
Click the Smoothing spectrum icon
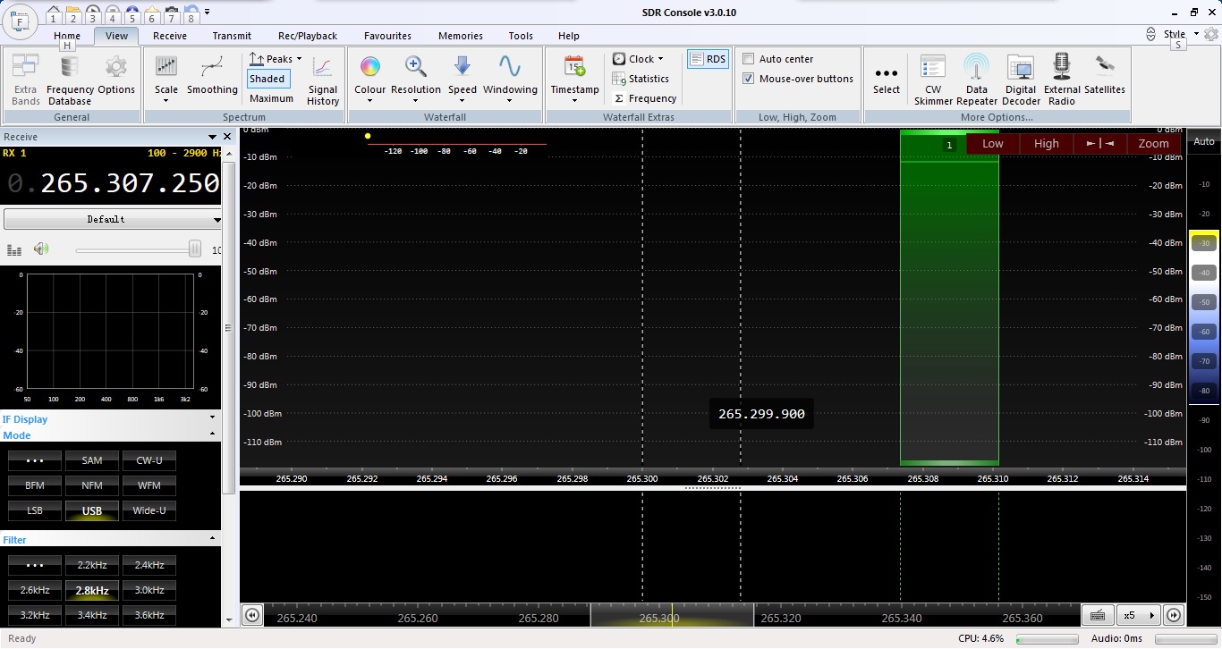(x=212, y=75)
